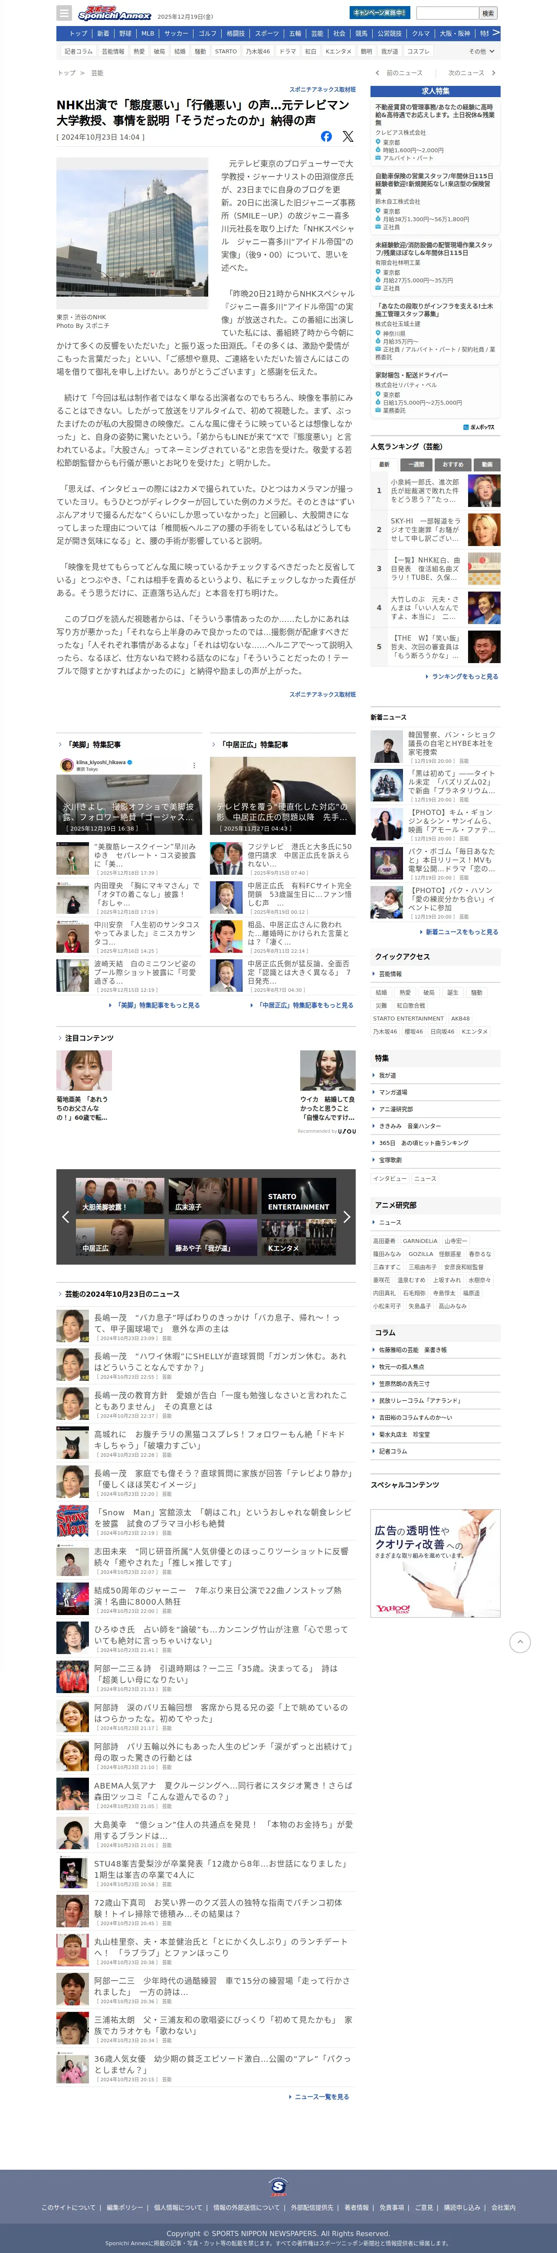This screenshot has height=2253, width=557.
Task: Click the back-to-top arrow circle
Action: (x=519, y=1642)
